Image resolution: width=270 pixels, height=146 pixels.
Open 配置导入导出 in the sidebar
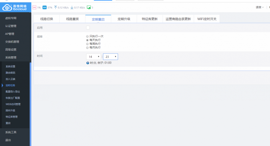(13, 92)
